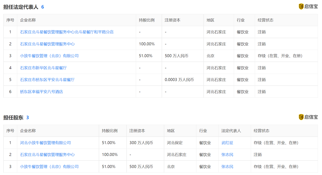Click 经营状态 header in legal representative table
Screen dimensions: 322x175
tap(266, 20)
